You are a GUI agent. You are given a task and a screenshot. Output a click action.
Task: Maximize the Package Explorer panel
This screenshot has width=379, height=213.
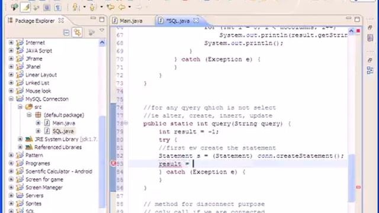(102, 20)
